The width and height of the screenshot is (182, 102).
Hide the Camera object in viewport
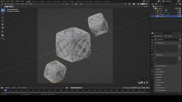point(178,10)
